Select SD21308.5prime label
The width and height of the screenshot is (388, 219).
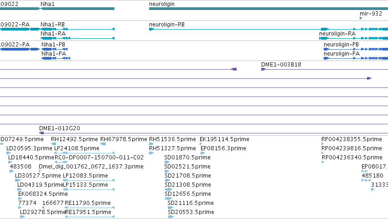[x=188, y=185]
